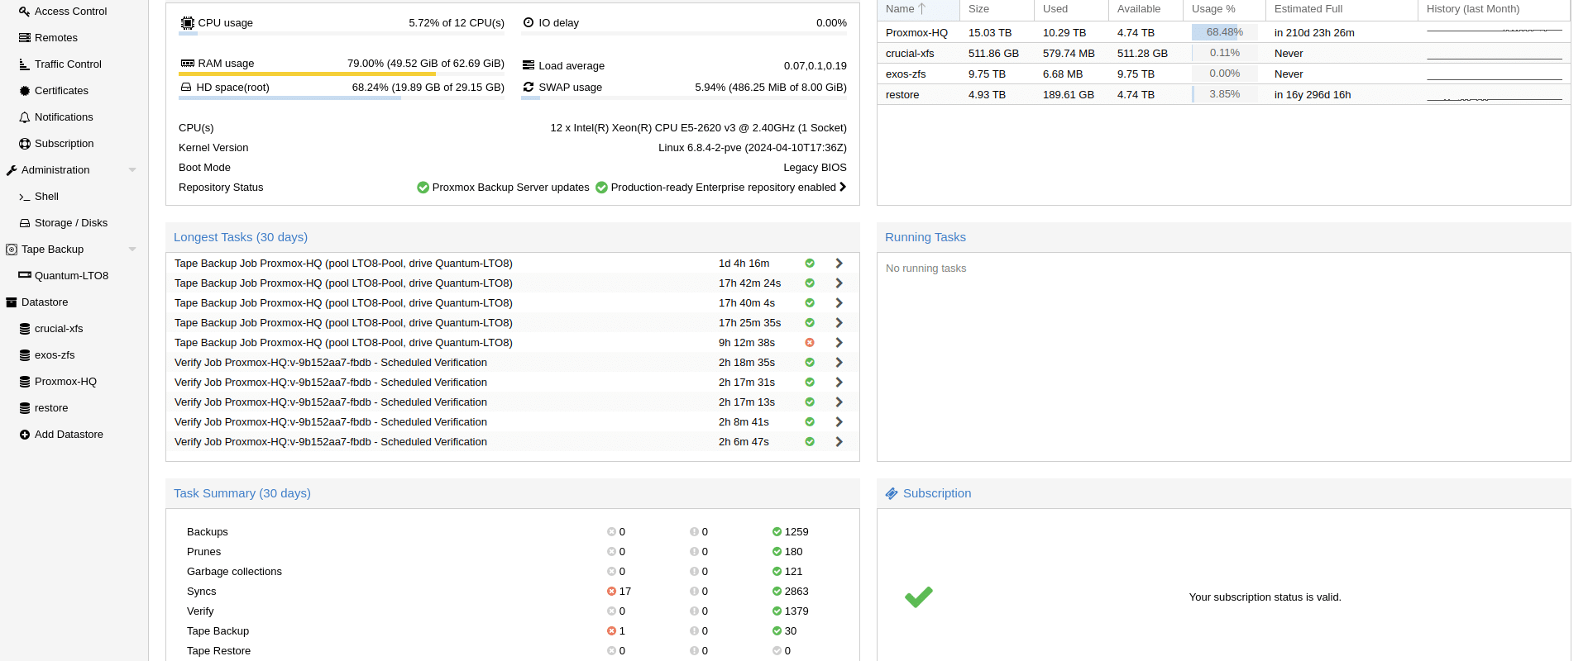Open Notifications settings
1588x661 pixels.
coord(64,117)
